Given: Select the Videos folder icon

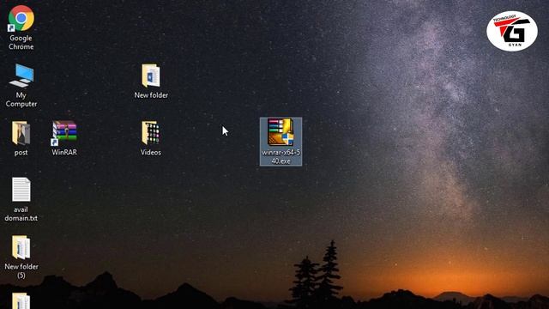Looking at the screenshot, I should click(x=151, y=133).
